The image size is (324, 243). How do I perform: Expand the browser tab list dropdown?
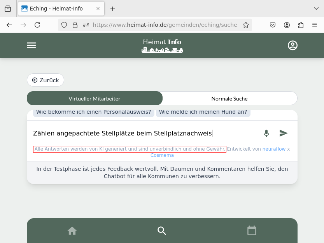pyautogui.click(x=316, y=9)
